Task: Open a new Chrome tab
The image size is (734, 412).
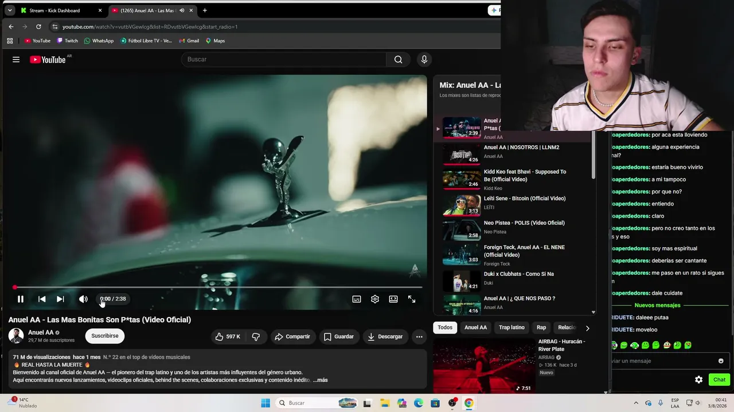Action: pos(205,10)
